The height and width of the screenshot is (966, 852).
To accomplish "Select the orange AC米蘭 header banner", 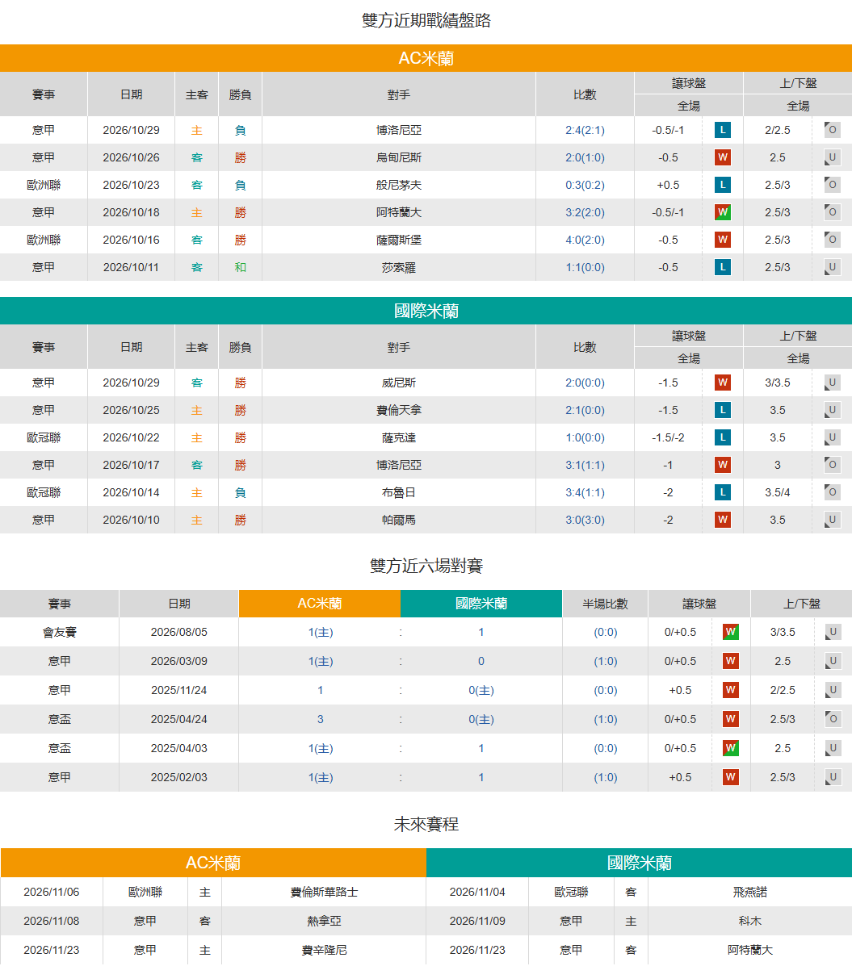I will pyautogui.click(x=426, y=58).
